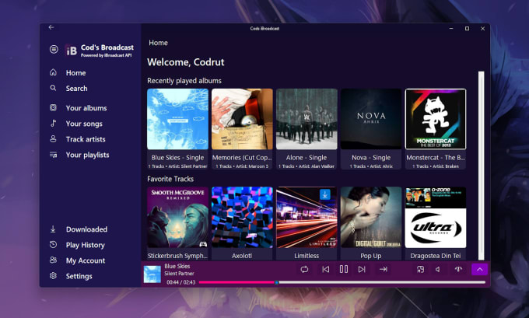
Task: Play the Pop Up favorite track cover
Action: [x=371, y=218]
